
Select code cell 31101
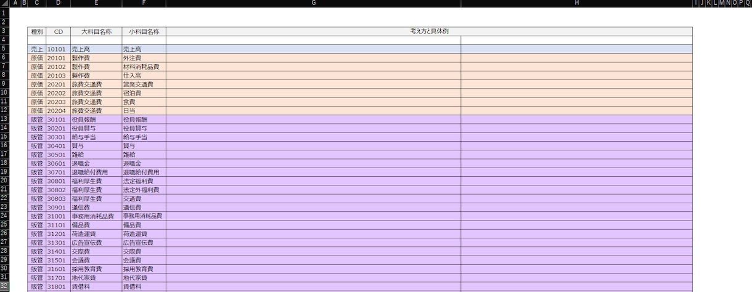pyautogui.click(x=58, y=225)
